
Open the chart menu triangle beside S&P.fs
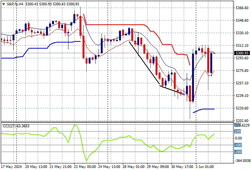pos(3,4)
